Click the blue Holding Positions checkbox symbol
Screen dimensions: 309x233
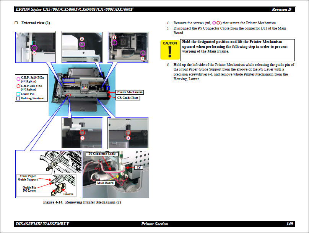(18, 98)
